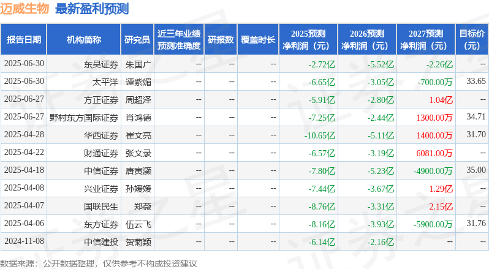
Task: Click the red 1300.00万 forecast value
Action: [x=434, y=118]
